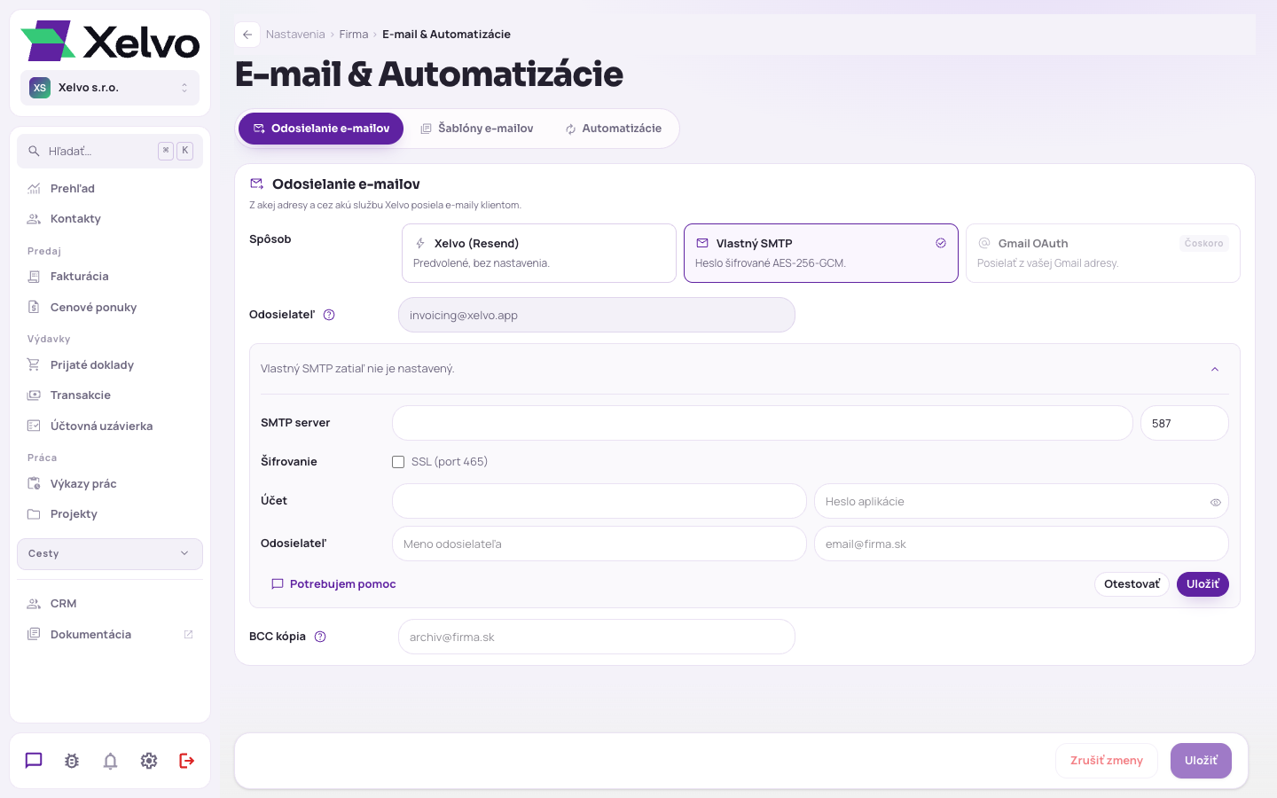This screenshot has width=1277, height=798.
Task: Open Cenové ponuky in sidebar
Action: pyautogui.click(x=110, y=308)
